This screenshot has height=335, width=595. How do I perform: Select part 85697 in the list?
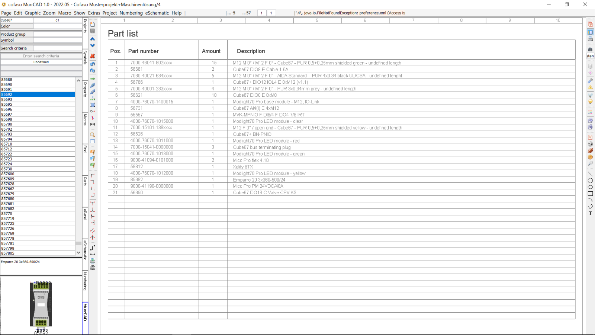(38, 114)
